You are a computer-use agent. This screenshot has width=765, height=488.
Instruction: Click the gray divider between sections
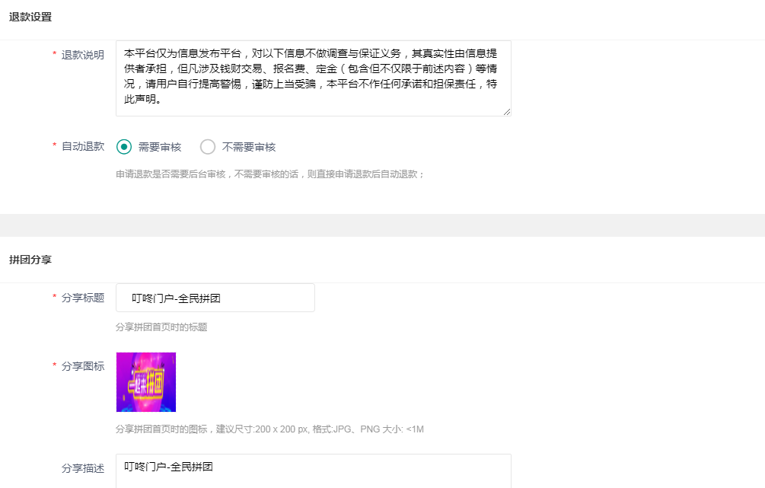coord(382,225)
